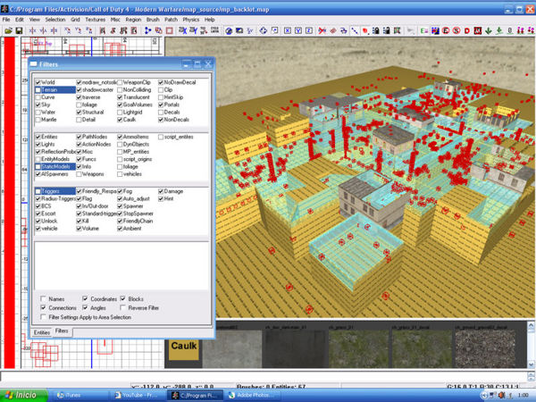536x402 pixels.
Task: Check the Reverse Filter checkbox
Action: [122, 307]
